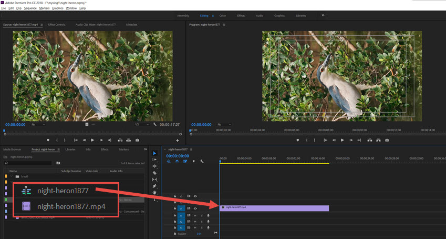Add marker in Program monitor
Image resolution: width=446 pixels, height=239 pixels.
(298, 141)
